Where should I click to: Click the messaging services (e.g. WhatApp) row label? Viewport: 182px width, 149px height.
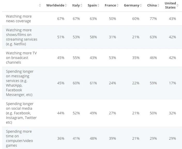click(20, 83)
